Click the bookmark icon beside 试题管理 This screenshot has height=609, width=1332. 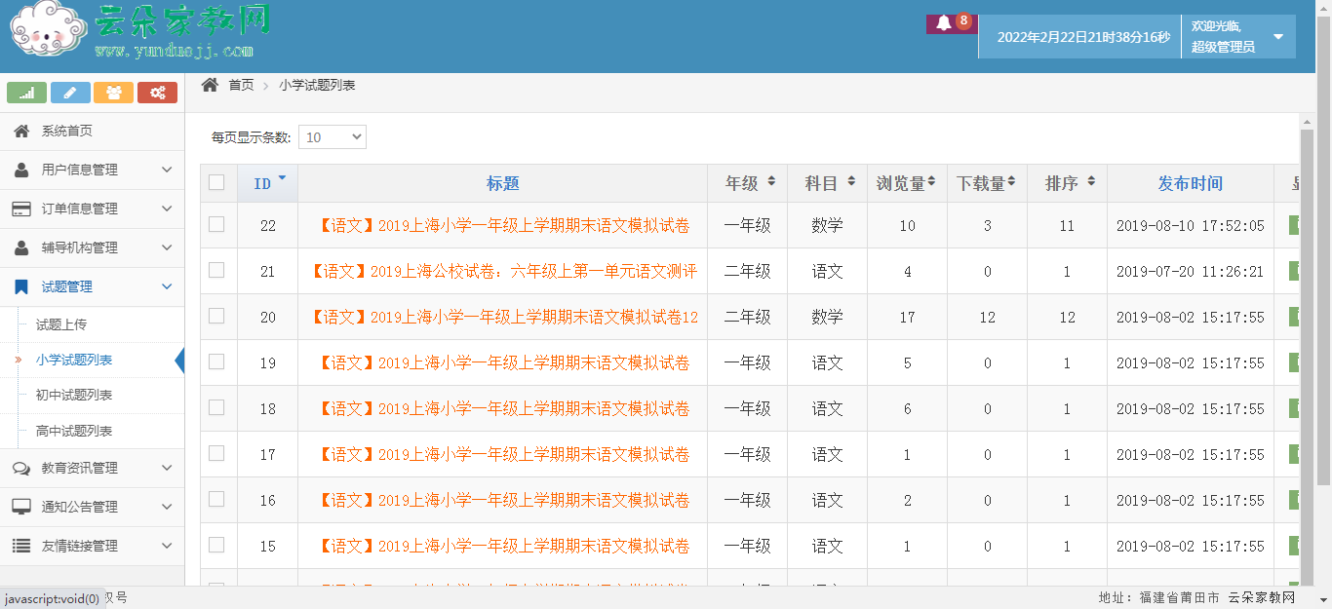pyautogui.click(x=21, y=286)
